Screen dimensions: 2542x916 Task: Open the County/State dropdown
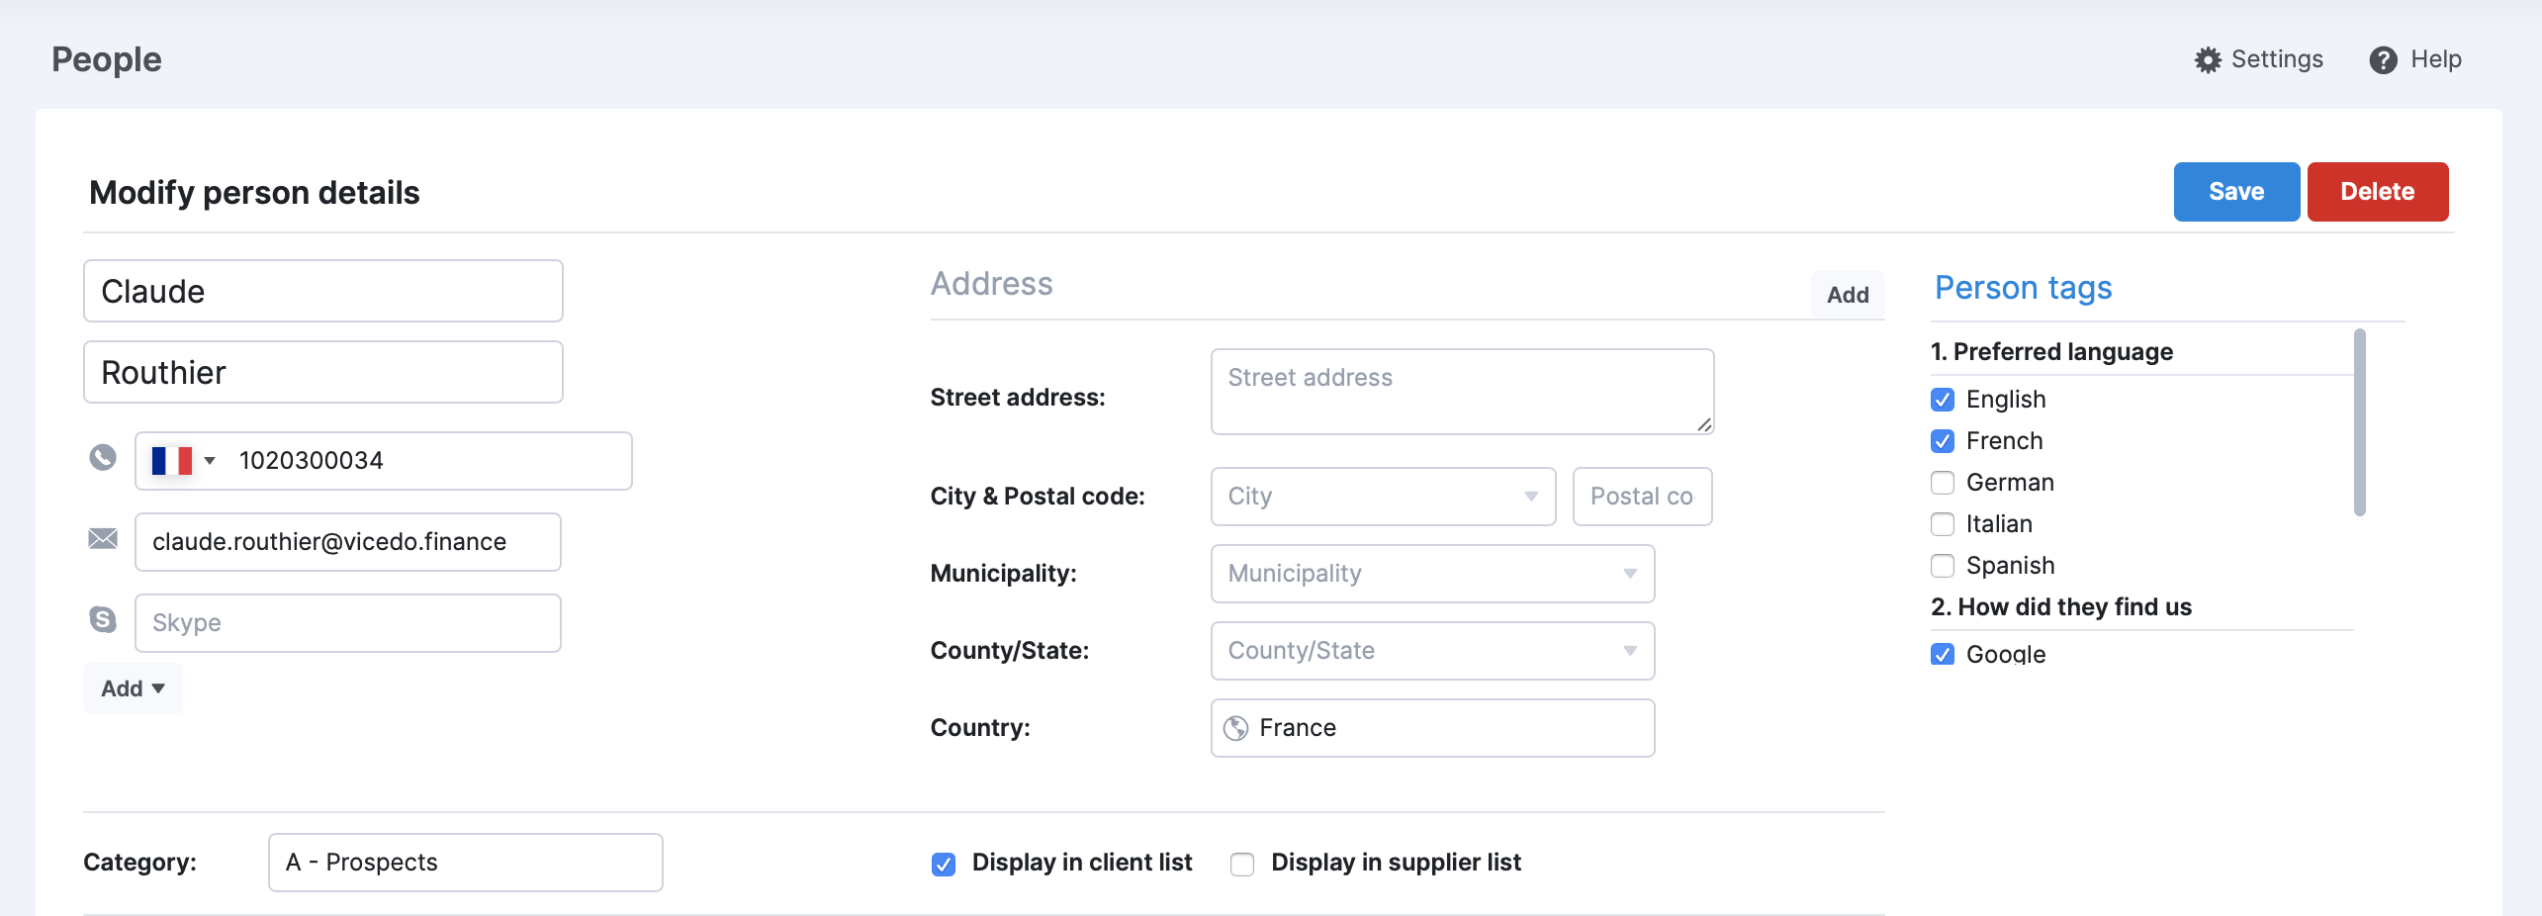[x=1432, y=651]
